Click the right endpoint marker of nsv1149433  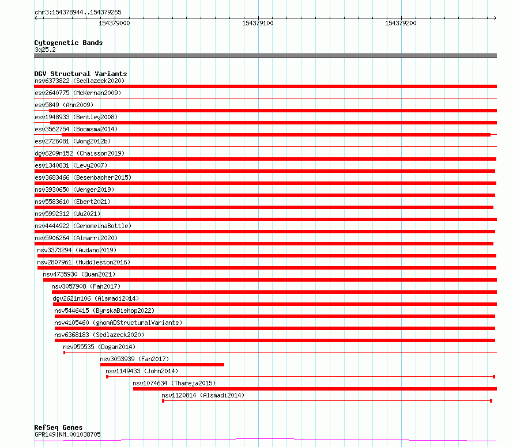point(494,377)
